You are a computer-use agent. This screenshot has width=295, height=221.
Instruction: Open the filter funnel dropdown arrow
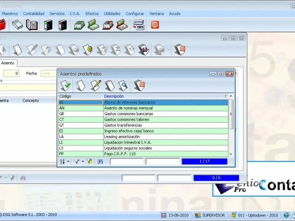point(83,161)
